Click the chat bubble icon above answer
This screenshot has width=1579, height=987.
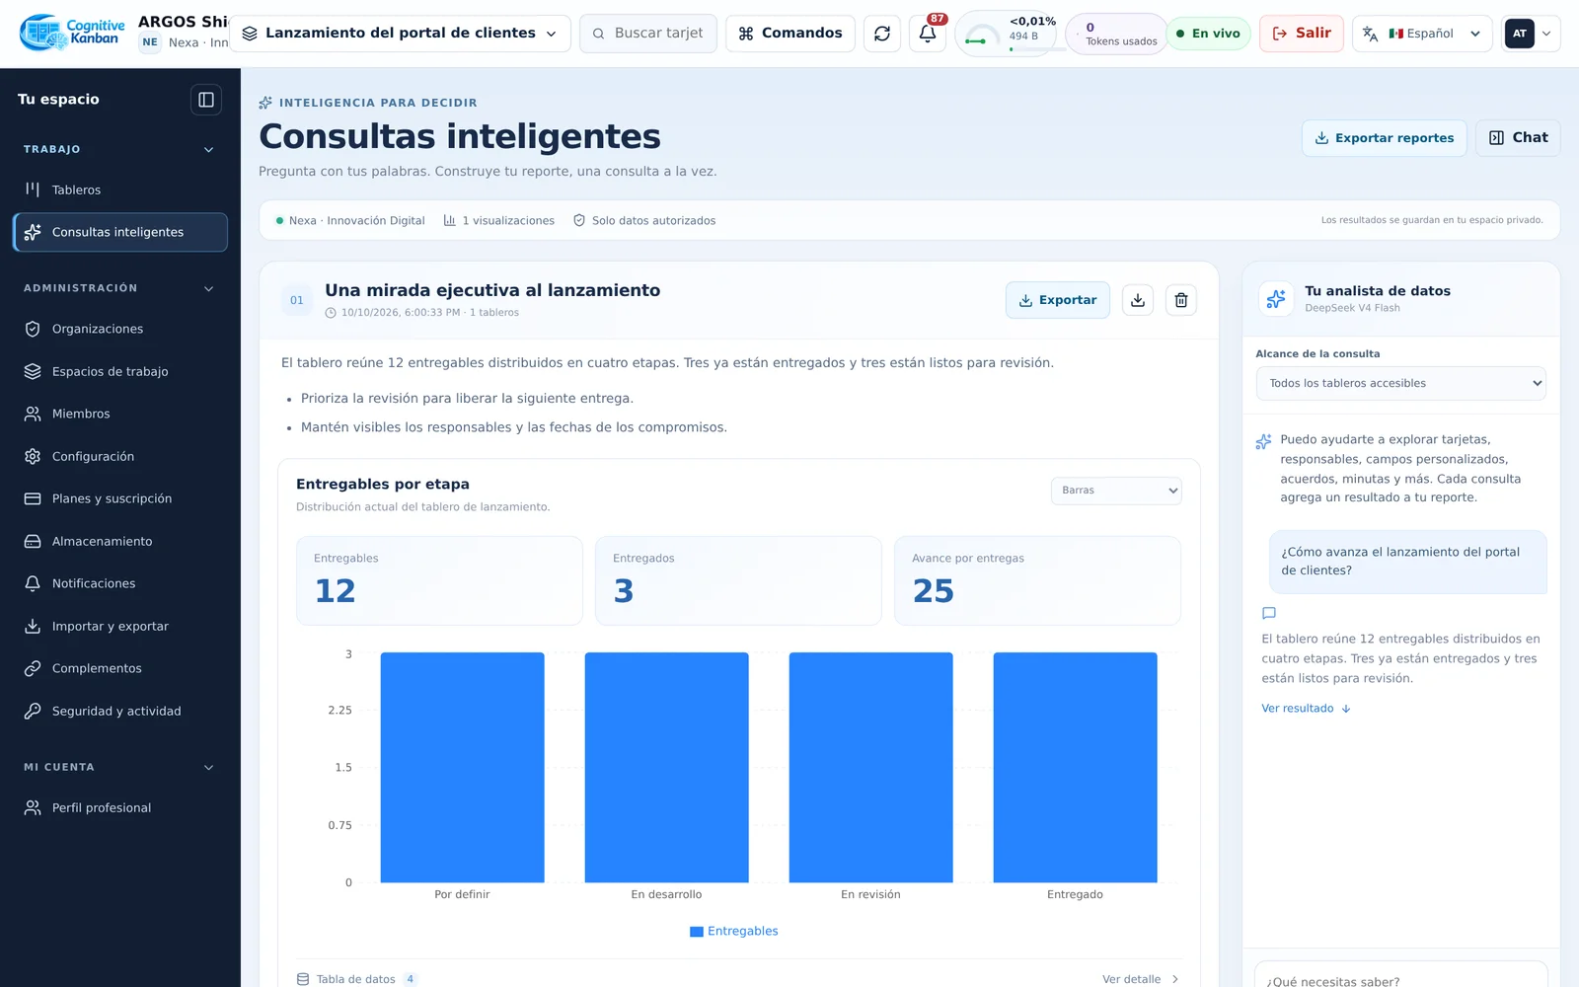pyautogui.click(x=1269, y=613)
